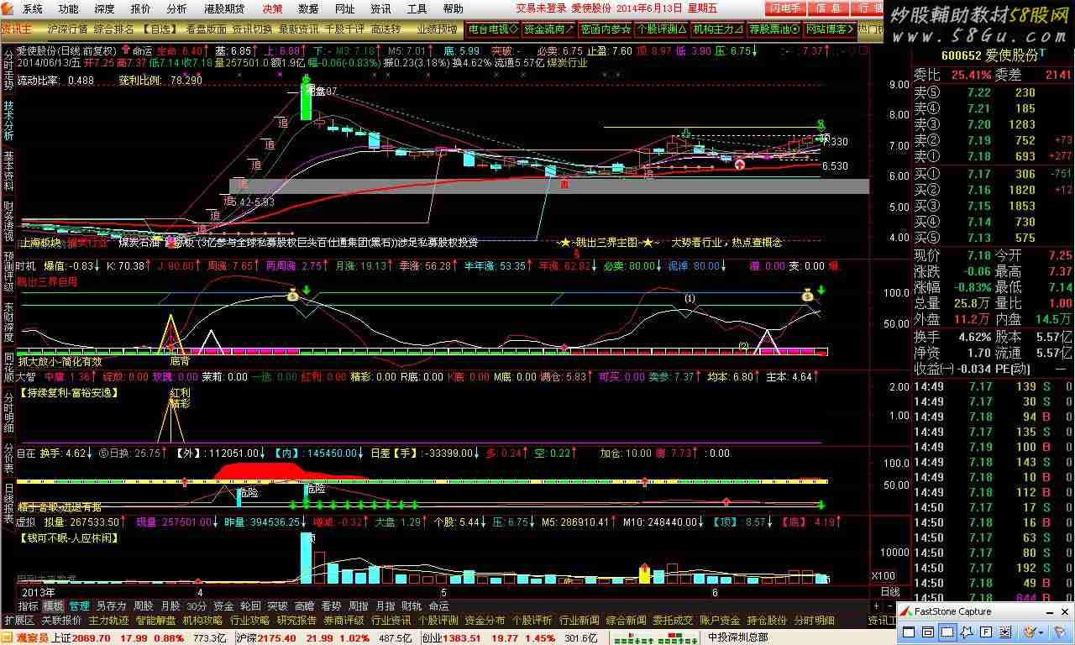Click the 机构主力 button

pyautogui.click(x=717, y=29)
